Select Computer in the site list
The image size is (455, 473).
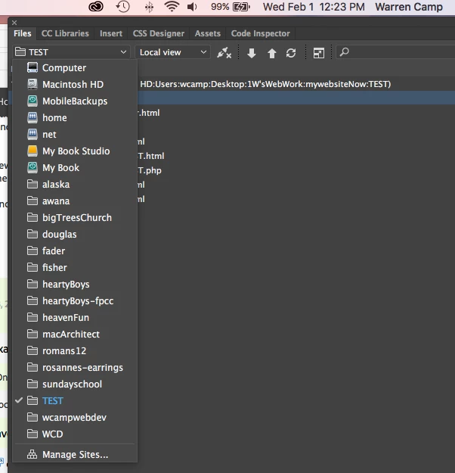click(75, 68)
